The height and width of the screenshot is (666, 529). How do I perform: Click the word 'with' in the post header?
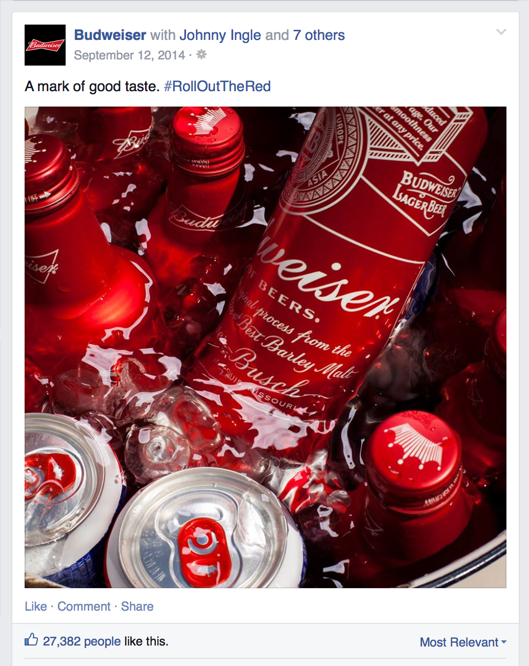[163, 35]
